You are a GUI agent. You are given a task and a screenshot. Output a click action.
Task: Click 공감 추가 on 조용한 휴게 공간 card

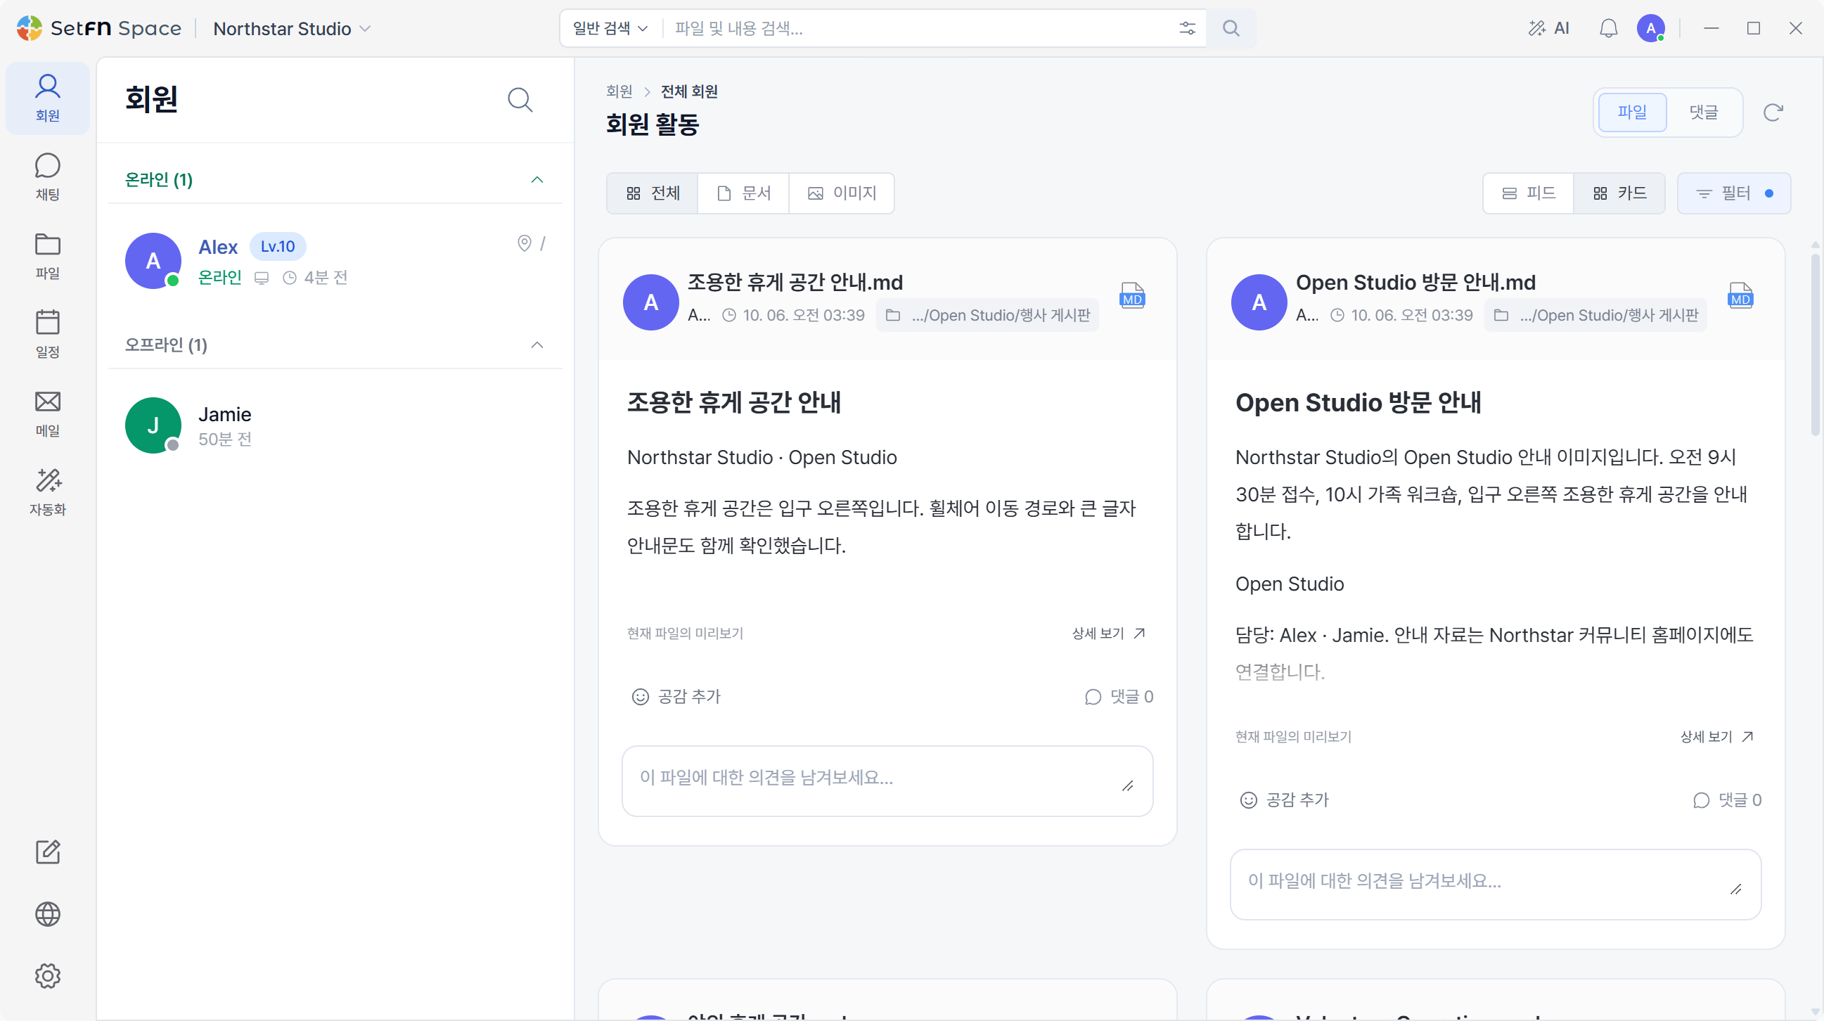[676, 697]
